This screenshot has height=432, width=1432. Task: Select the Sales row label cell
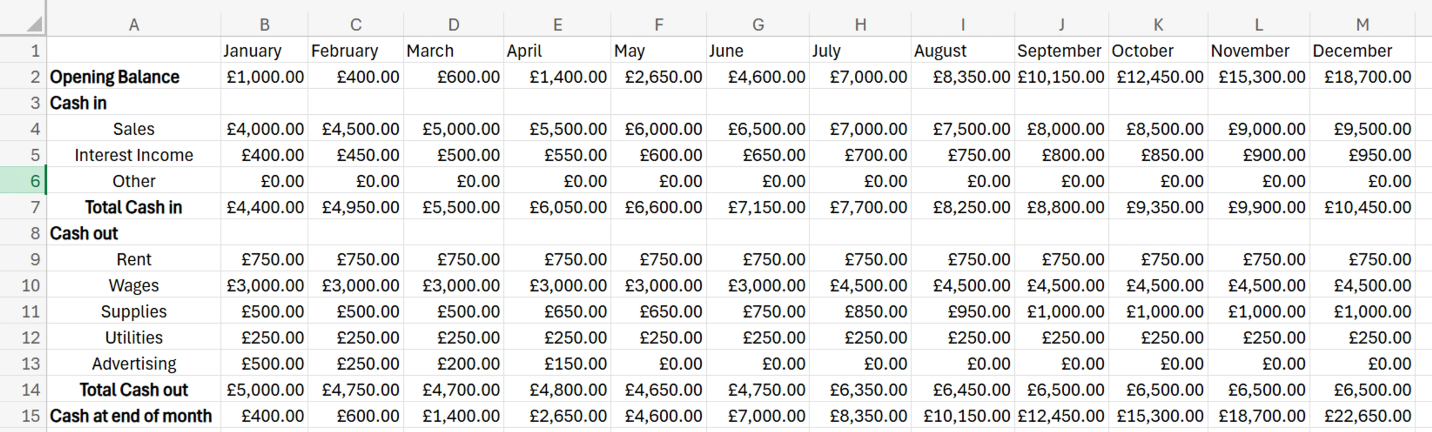click(134, 128)
